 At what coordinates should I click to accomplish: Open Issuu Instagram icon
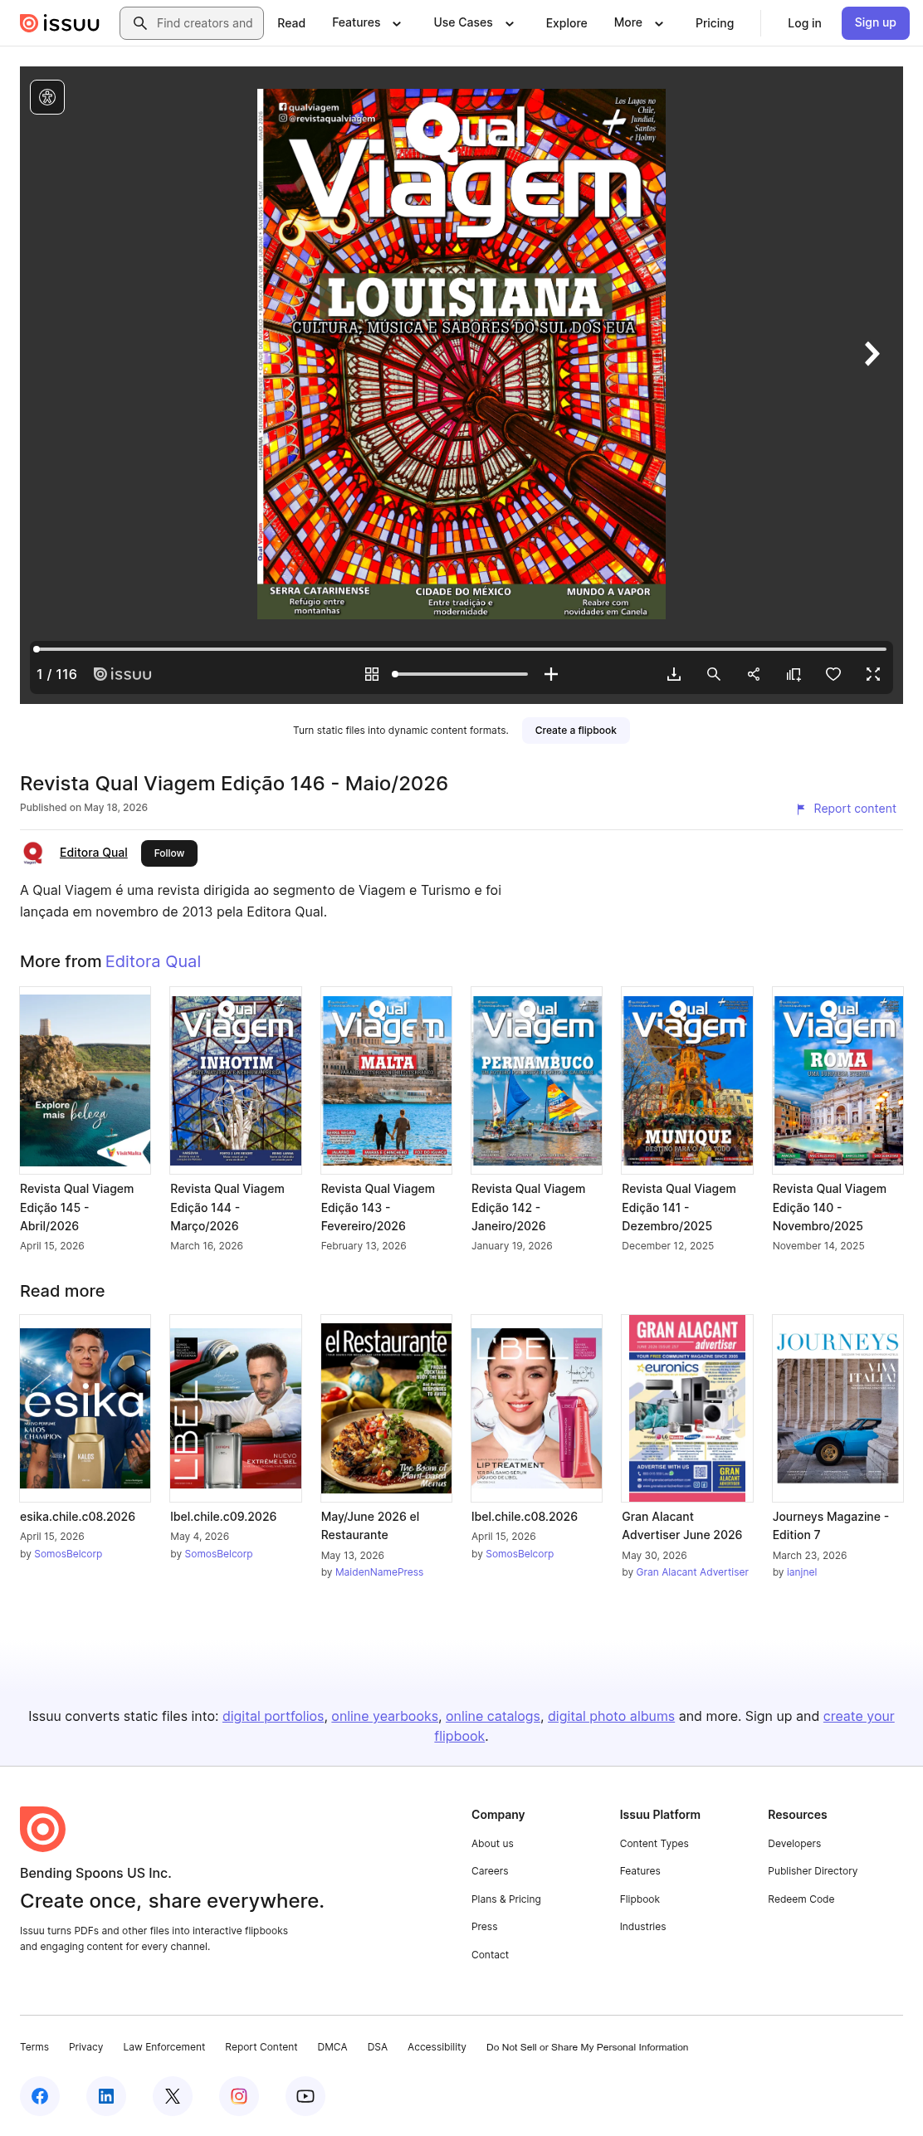coord(239,2096)
